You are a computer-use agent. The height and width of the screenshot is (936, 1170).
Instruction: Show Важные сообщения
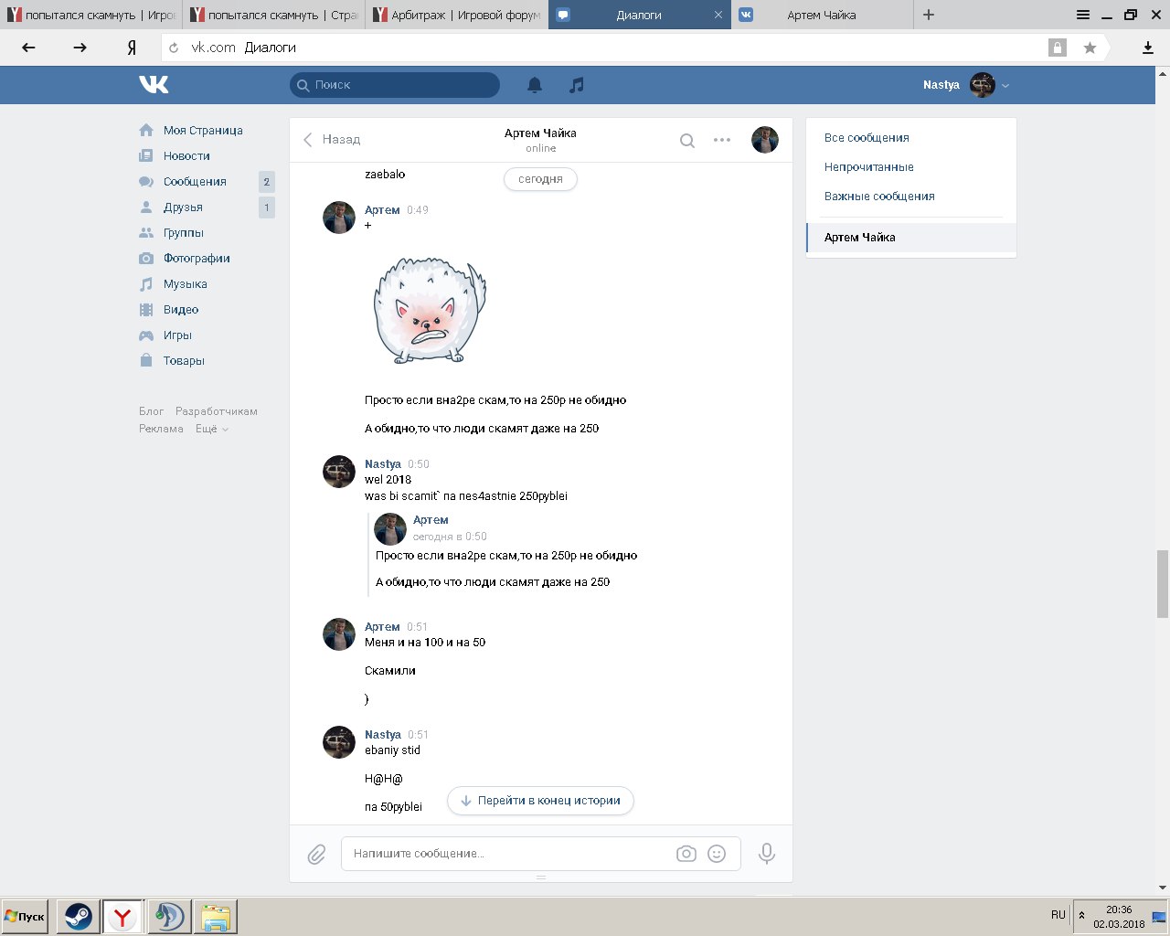click(879, 197)
